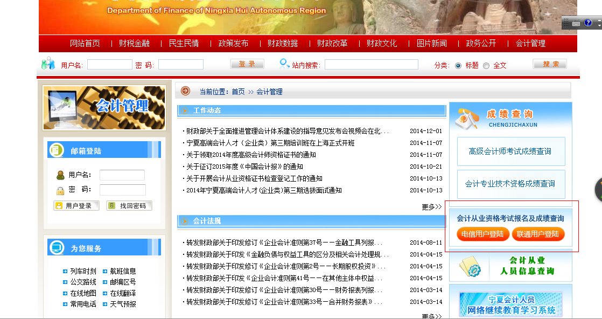Click the 会计法规 section header icon
This screenshot has height=319, width=602.
tap(185, 221)
